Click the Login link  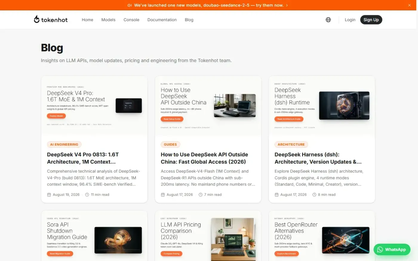(x=350, y=20)
